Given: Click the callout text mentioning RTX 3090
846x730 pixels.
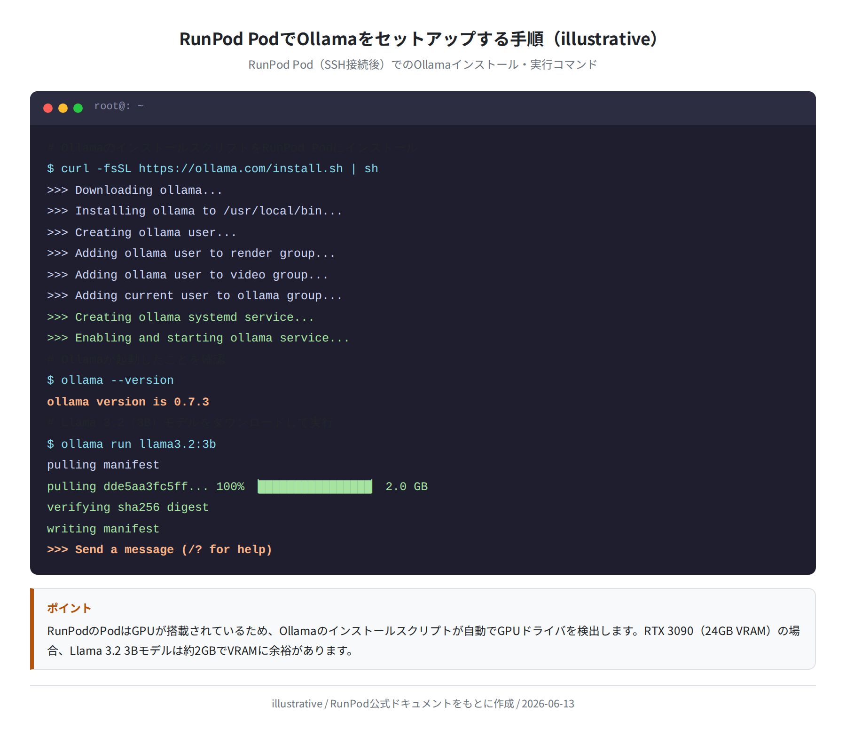Looking at the screenshot, I should [x=423, y=641].
